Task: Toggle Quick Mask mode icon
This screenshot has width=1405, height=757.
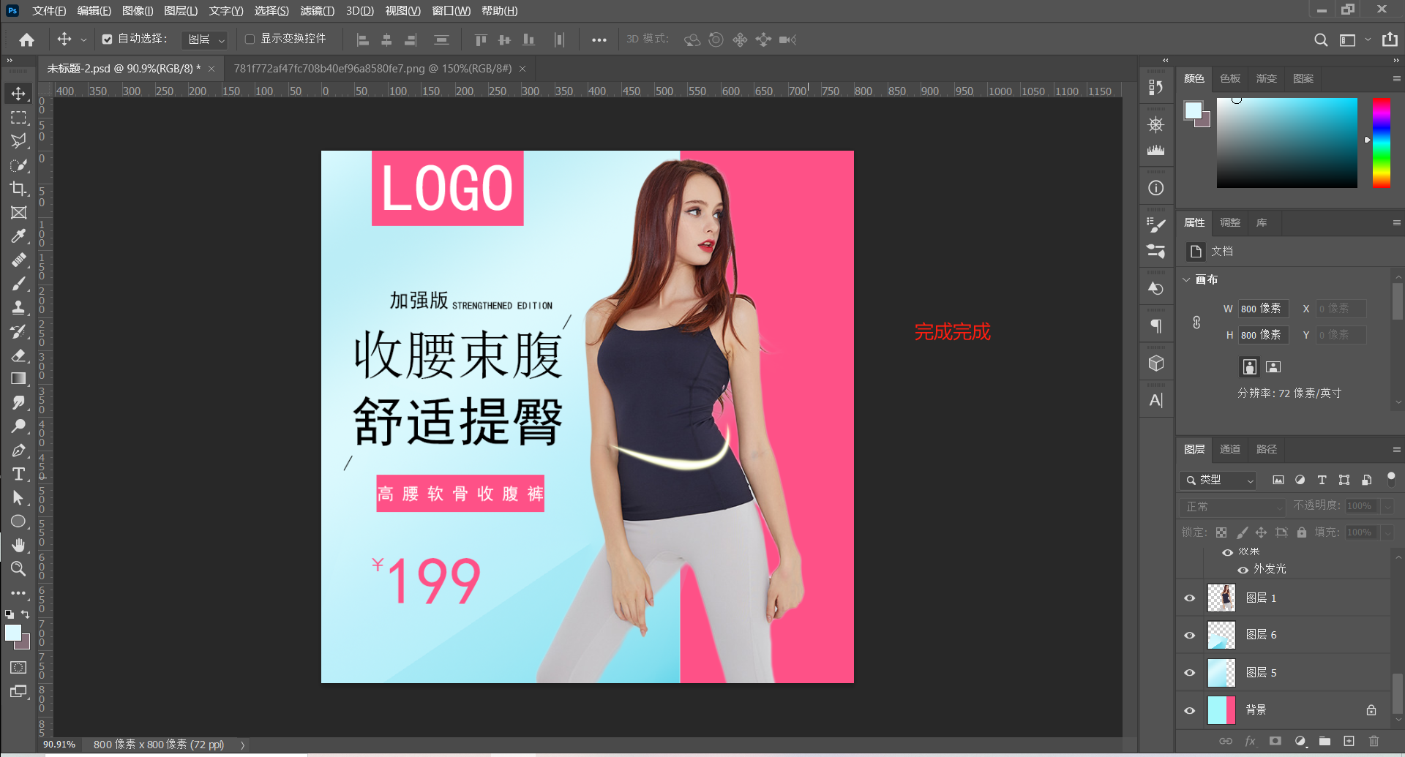Action: pyautogui.click(x=18, y=668)
